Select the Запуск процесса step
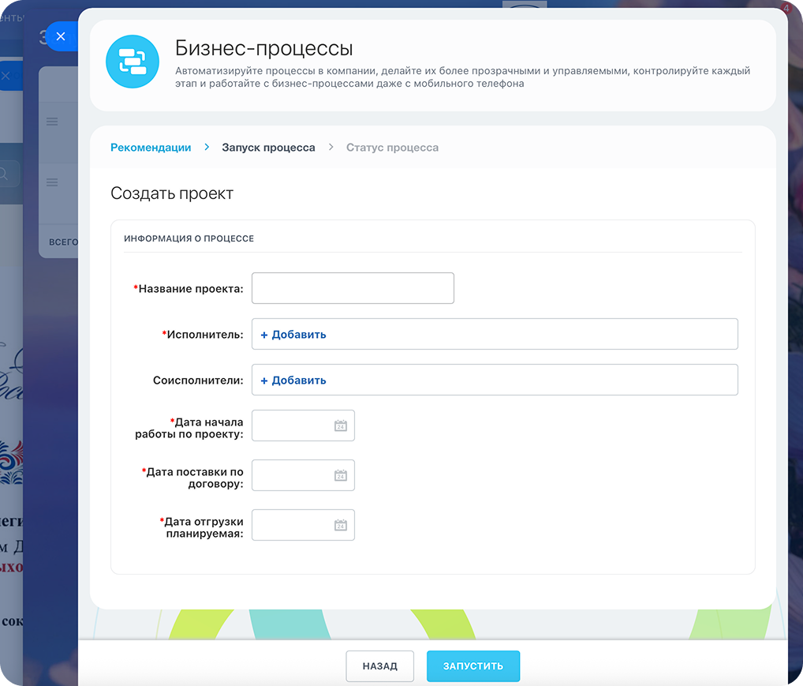The width and height of the screenshot is (803, 686). pyautogui.click(x=268, y=148)
